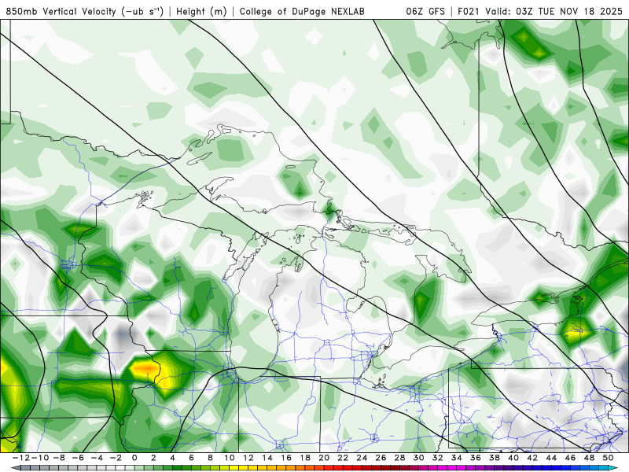This screenshot has height=472, width=629.
Task: Click the '6' legend value
Action: click(x=191, y=458)
